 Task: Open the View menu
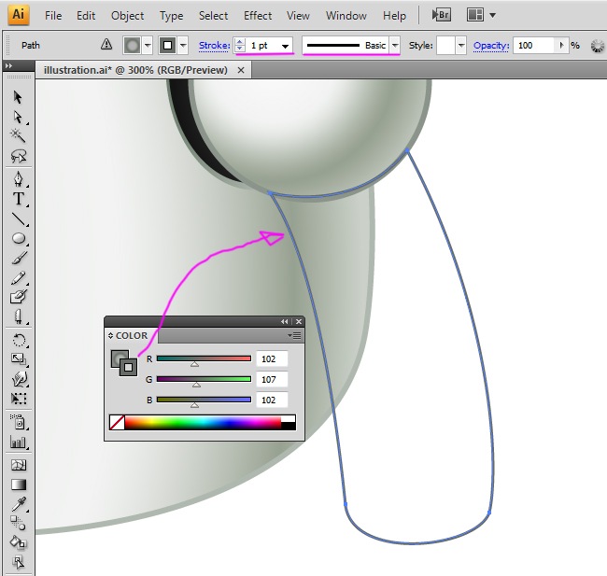298,16
